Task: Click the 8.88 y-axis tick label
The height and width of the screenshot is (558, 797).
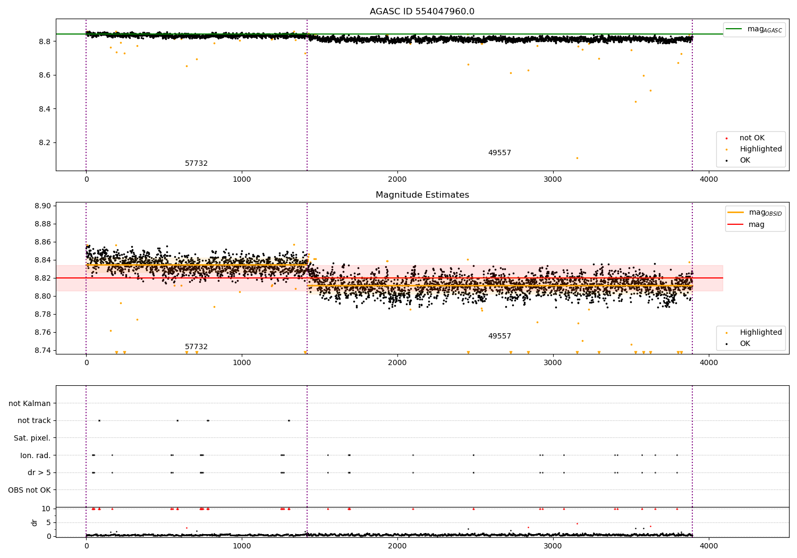Action: coord(43,224)
